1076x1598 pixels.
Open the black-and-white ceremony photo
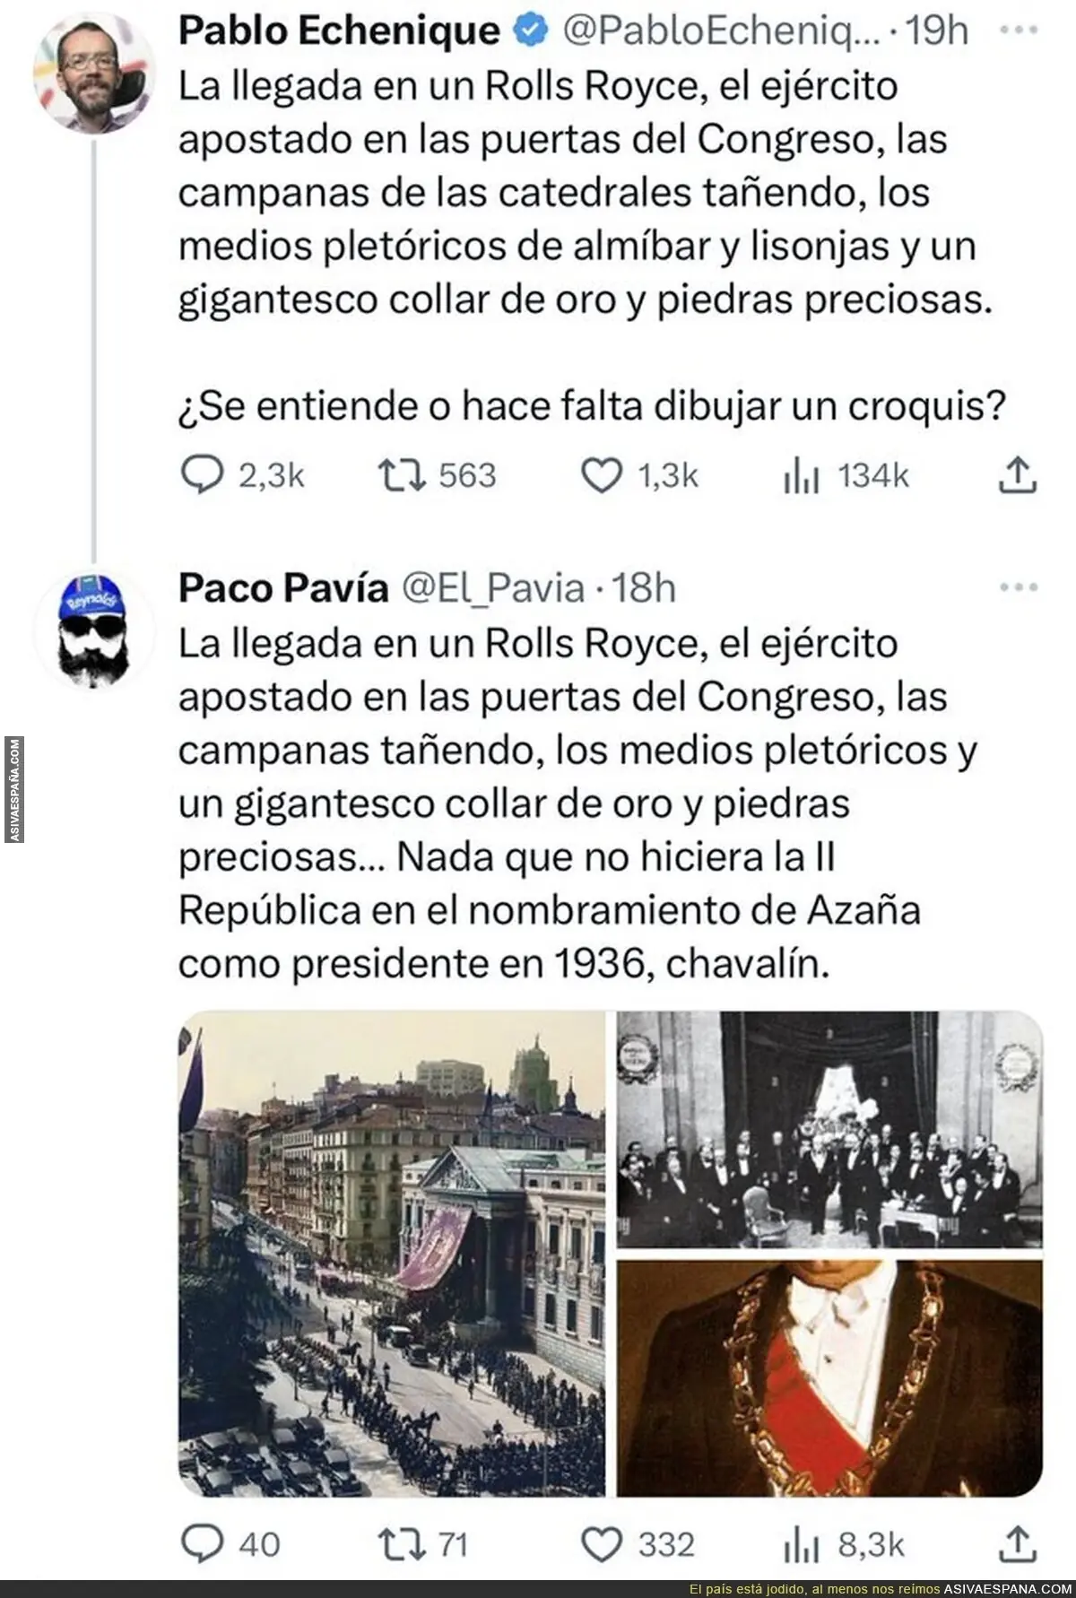pos(830,1129)
